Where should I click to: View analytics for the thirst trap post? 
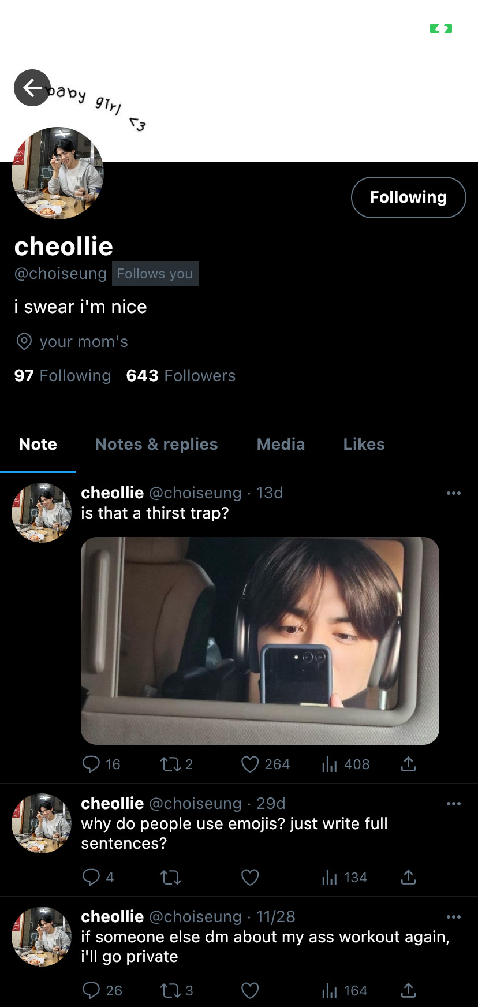[x=330, y=764]
